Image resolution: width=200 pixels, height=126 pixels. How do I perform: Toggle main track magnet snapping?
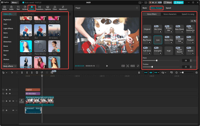[x=146, y=72]
